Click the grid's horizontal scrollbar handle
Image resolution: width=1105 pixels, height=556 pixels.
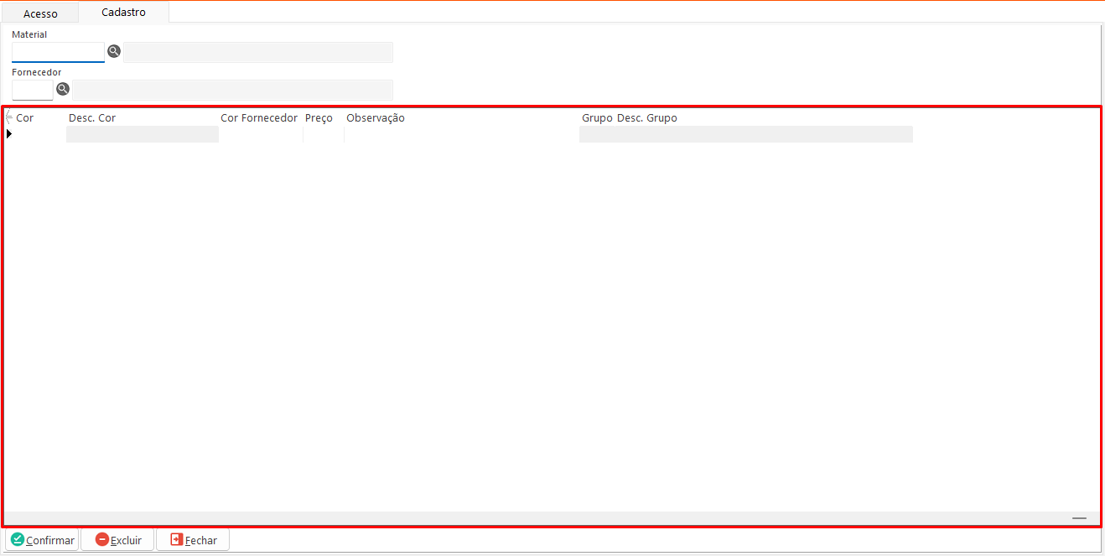click(x=1079, y=518)
